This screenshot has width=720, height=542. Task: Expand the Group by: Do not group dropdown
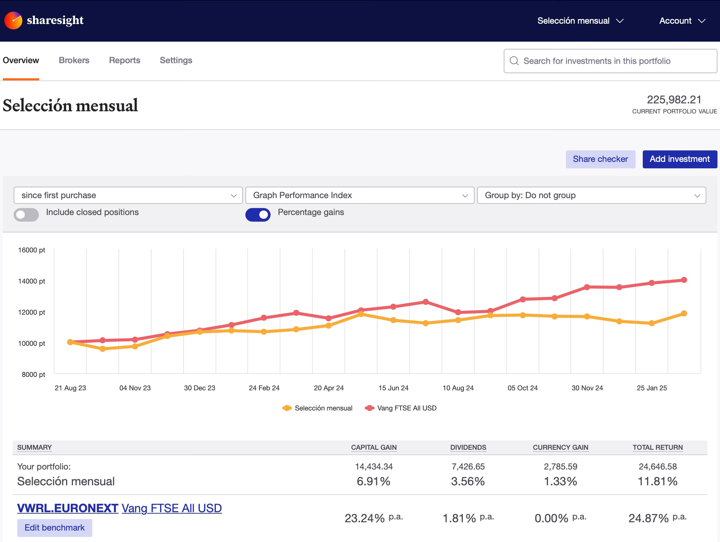591,195
